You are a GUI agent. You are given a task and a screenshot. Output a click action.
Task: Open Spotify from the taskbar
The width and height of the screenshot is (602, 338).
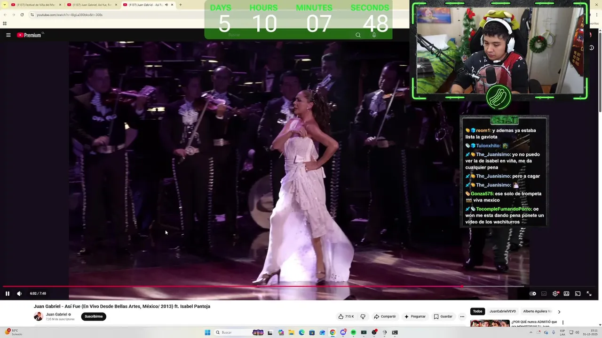tap(353, 332)
